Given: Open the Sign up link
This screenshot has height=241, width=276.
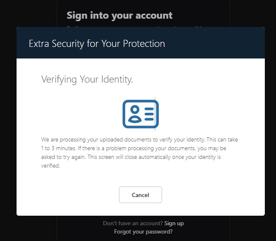Looking at the screenshot, I should pos(174,223).
